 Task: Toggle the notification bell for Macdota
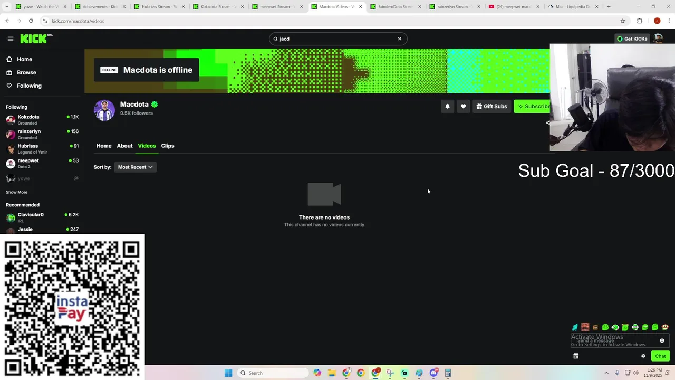[447, 106]
